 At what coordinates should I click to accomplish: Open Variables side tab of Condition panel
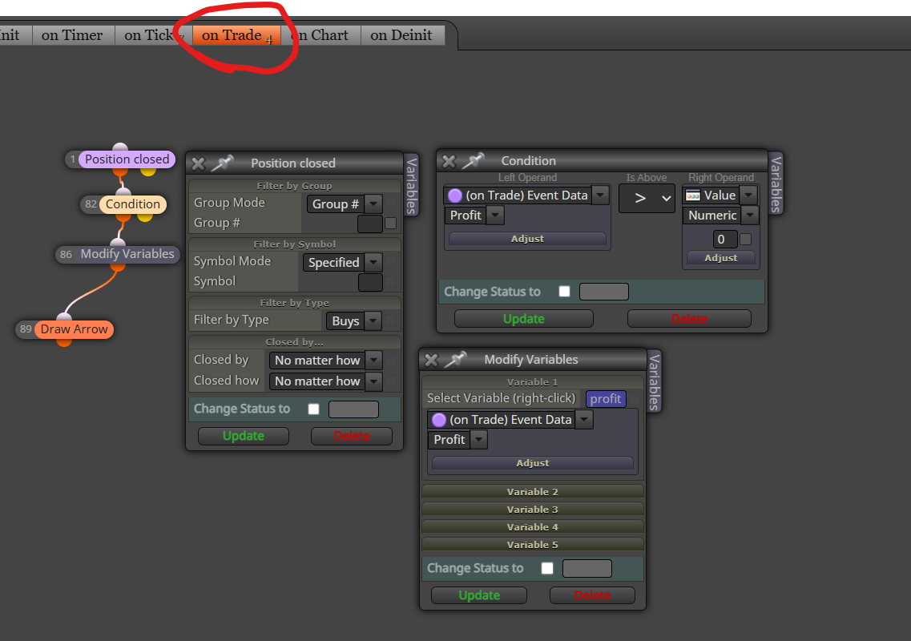pos(776,183)
